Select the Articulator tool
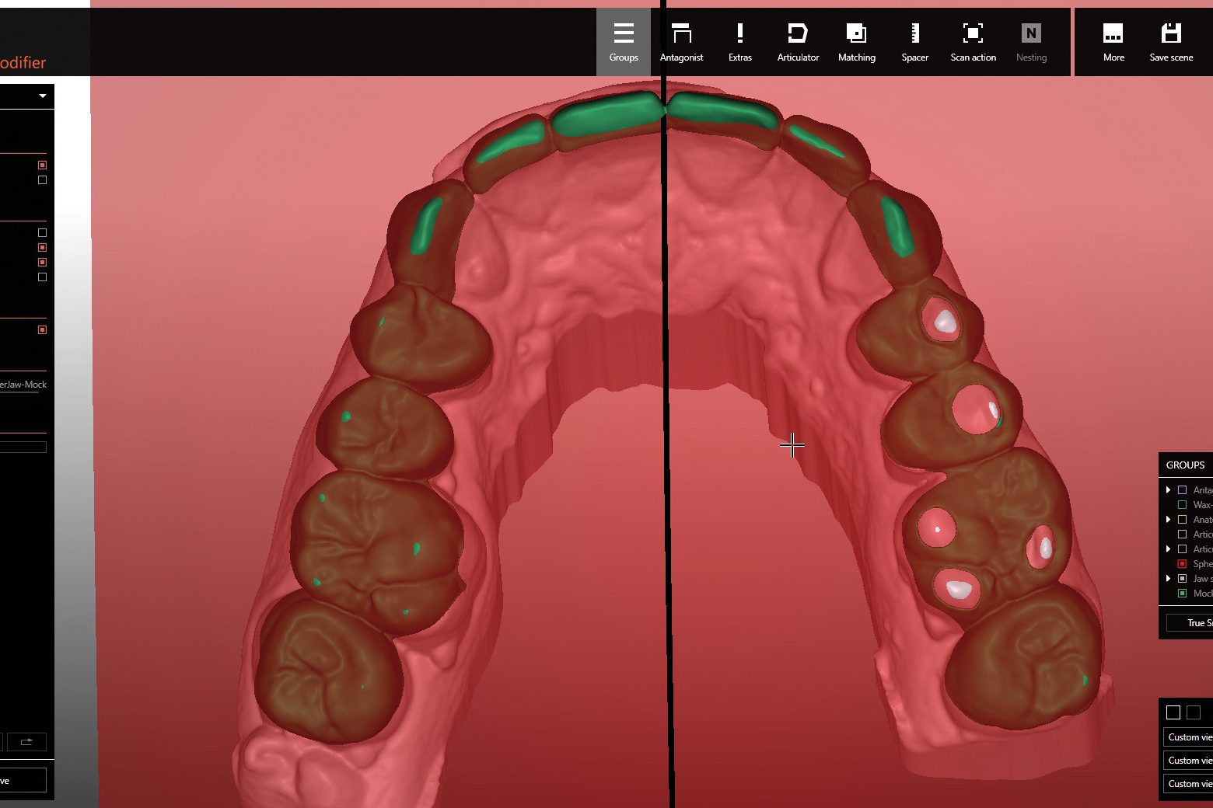This screenshot has width=1213, height=808. [798, 42]
